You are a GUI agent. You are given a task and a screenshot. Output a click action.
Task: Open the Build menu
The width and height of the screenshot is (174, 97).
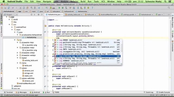coord(83,1)
